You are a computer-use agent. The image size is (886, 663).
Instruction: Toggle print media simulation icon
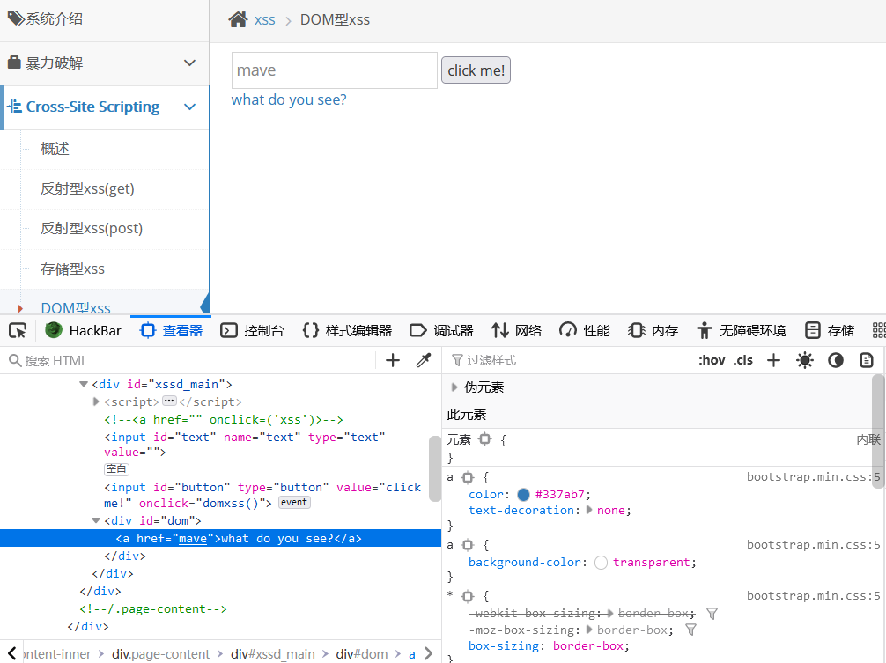[x=867, y=360]
